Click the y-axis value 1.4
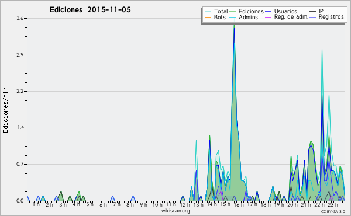This screenshot has width=351, height=216. pyautogui.click(x=20, y=128)
